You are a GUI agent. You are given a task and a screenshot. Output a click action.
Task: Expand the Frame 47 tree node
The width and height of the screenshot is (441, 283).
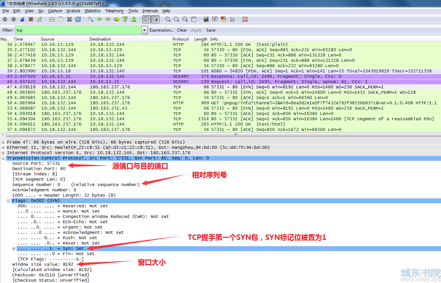pyautogui.click(x=3, y=142)
